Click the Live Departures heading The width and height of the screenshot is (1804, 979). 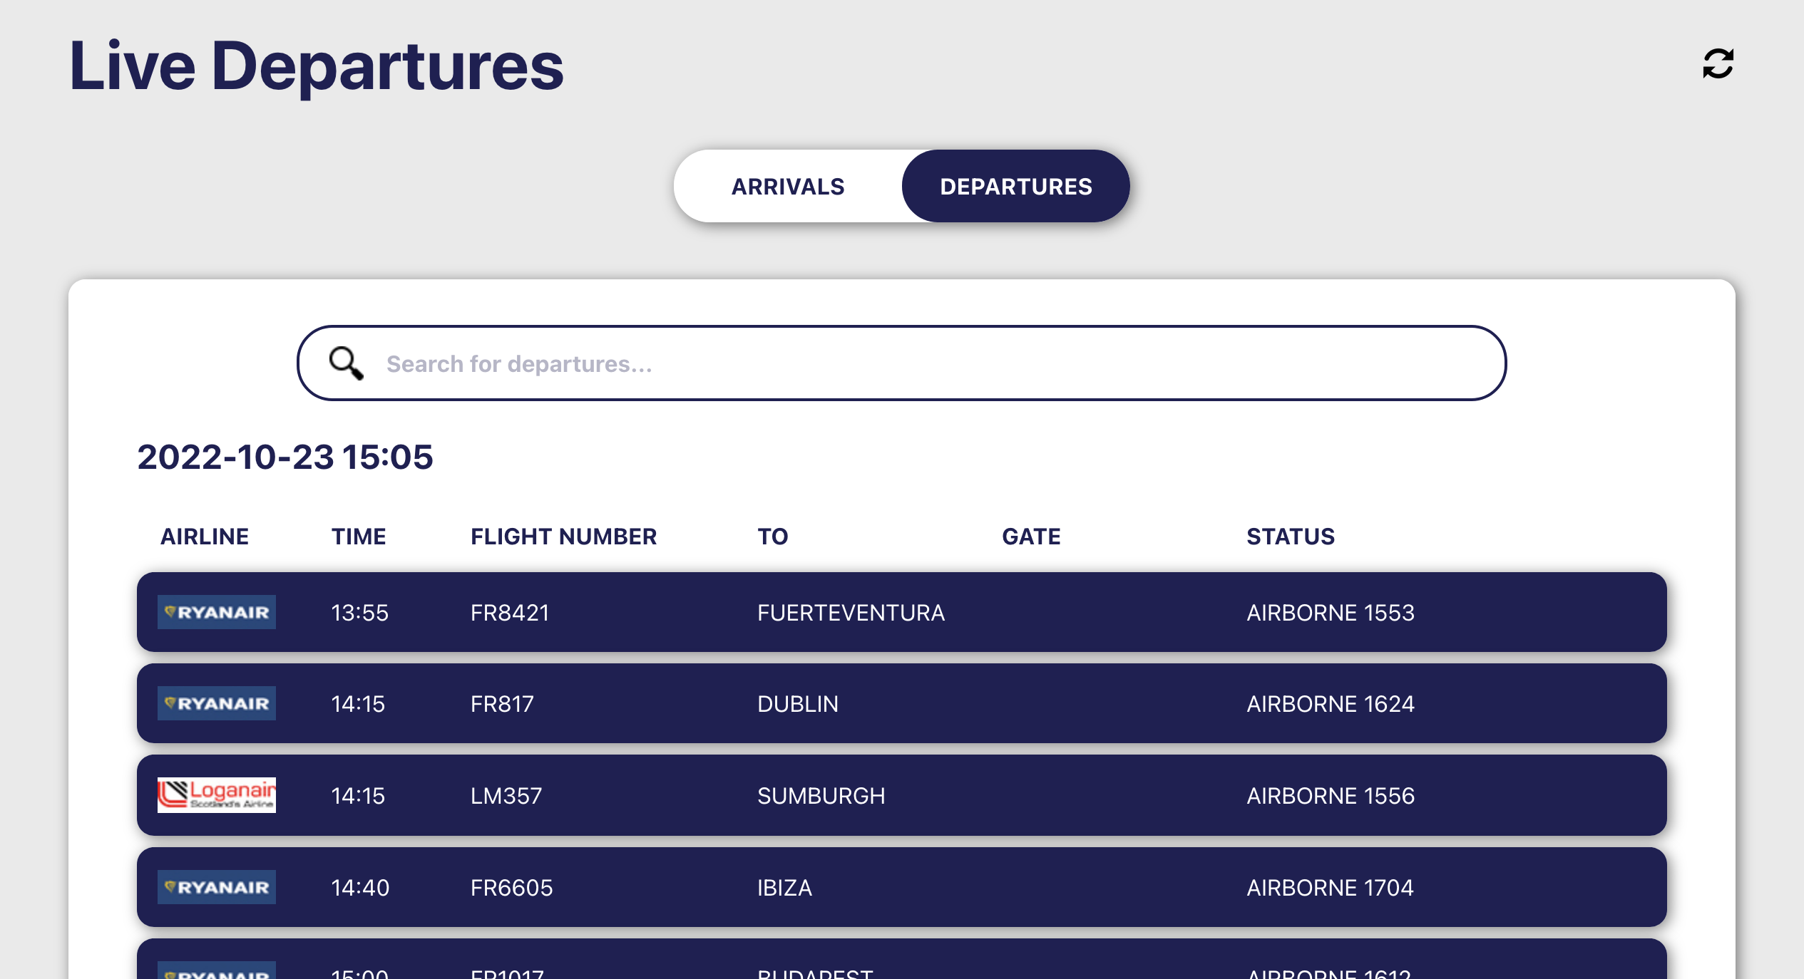point(317,66)
